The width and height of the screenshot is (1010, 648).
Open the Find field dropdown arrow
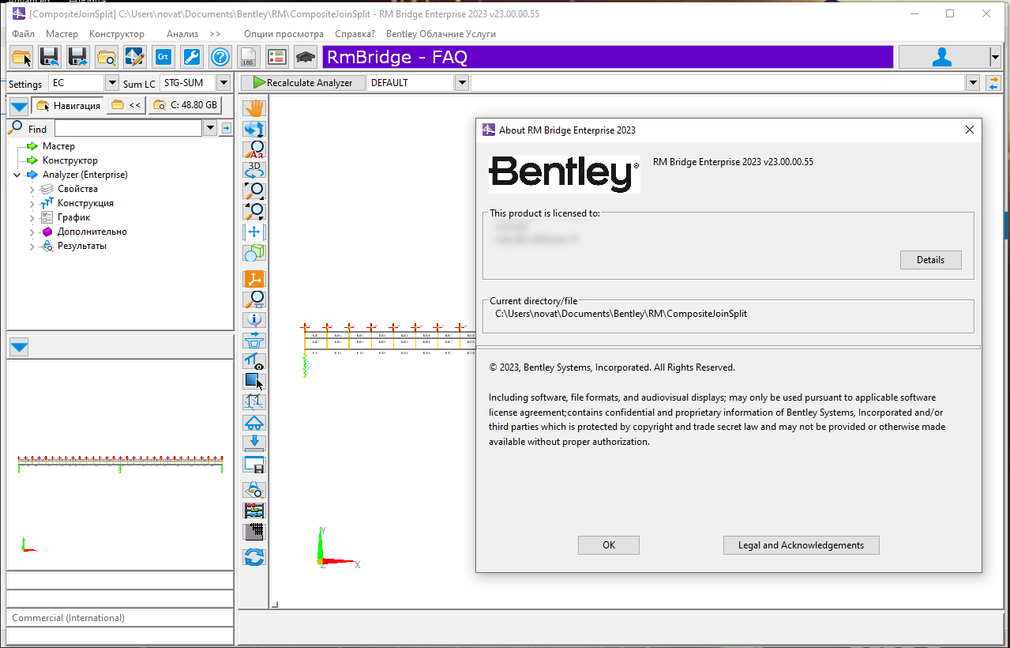pyautogui.click(x=210, y=128)
